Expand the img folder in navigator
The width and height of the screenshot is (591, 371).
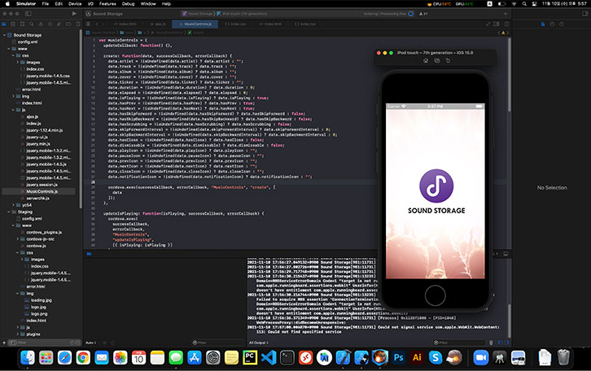coord(13,96)
